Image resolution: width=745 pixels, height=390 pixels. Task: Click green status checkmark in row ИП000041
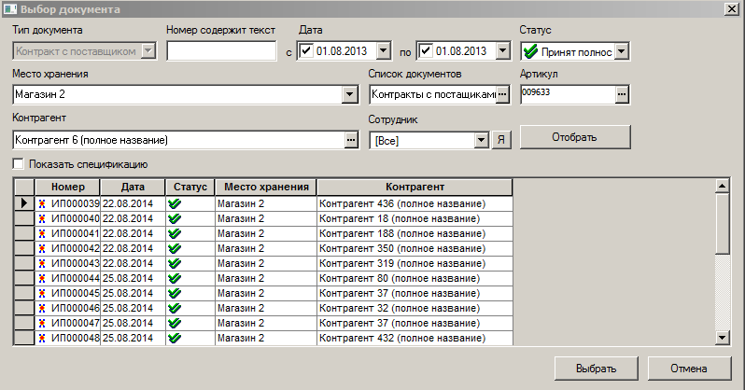[175, 233]
